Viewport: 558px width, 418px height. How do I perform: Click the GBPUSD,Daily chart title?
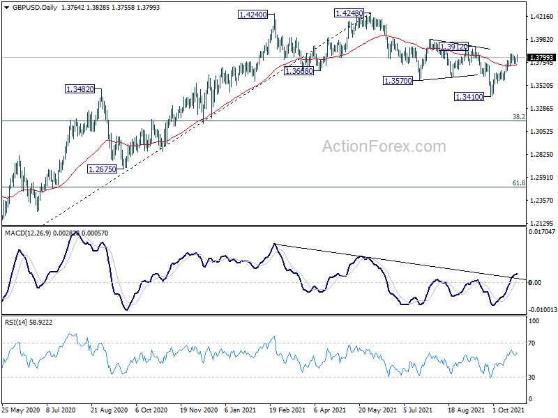(x=34, y=8)
